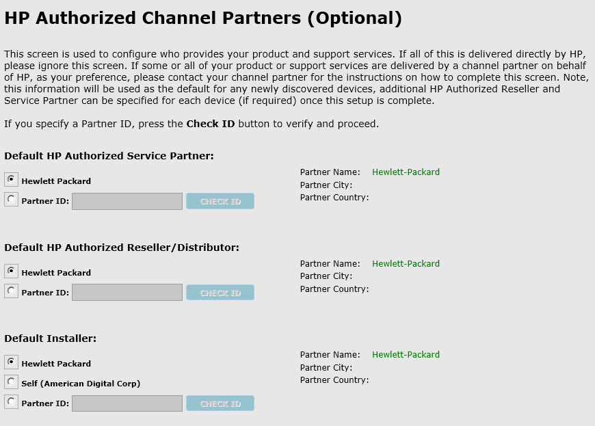Focus Reseller/Distributor Partner ID input box
This screenshot has width=595, height=426.
pos(127,293)
